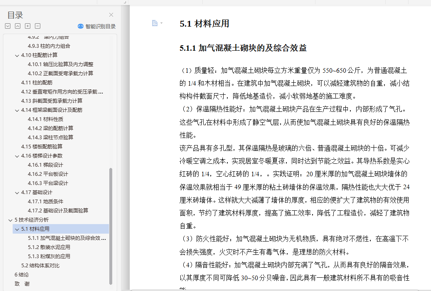The image size is (431, 291).
Task: Click paragraph starting （3）防火性能好
Action: pyautogui.click(x=294, y=245)
